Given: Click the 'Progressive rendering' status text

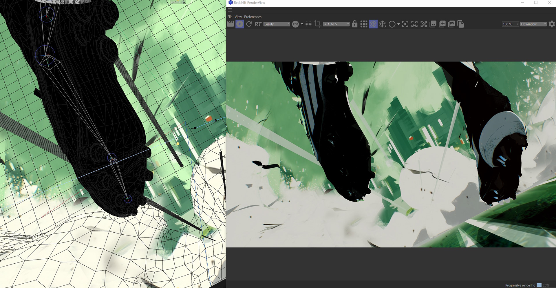Looking at the screenshot, I should pyautogui.click(x=520, y=285).
